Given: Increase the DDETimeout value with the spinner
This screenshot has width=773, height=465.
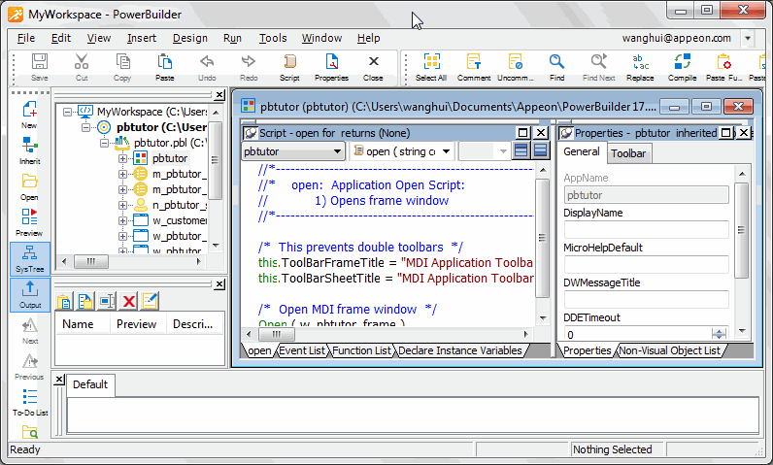Looking at the screenshot, I should coord(717,330).
